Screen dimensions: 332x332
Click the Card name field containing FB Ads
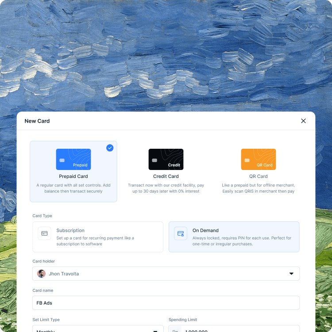pos(166,303)
